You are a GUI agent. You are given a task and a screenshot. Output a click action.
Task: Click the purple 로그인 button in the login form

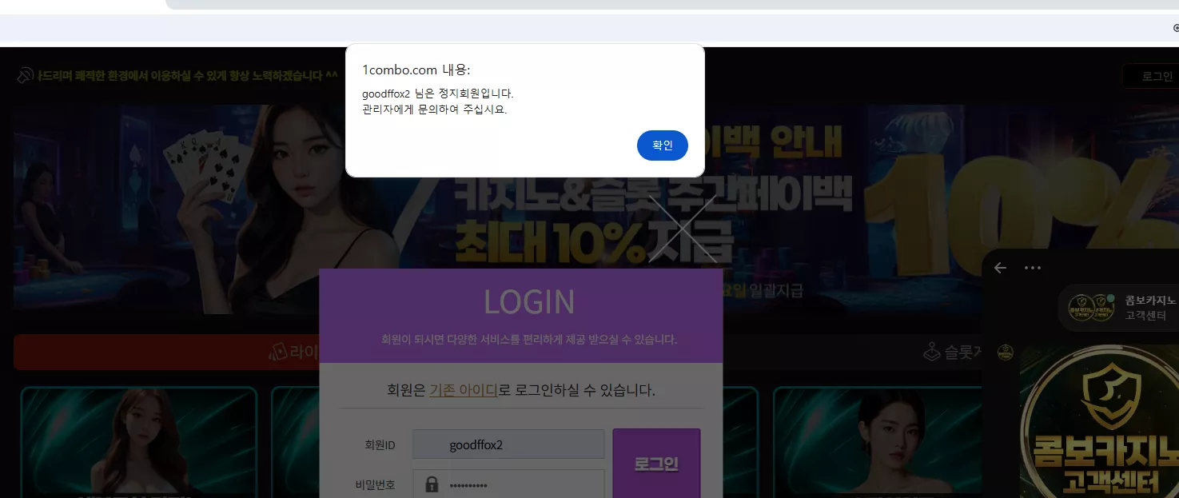click(656, 464)
